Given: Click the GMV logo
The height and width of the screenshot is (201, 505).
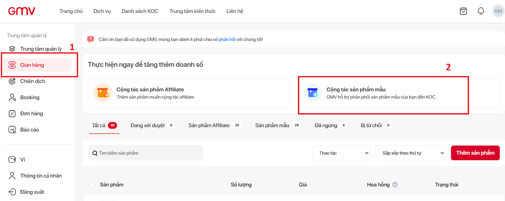Looking at the screenshot, I should [x=21, y=11].
